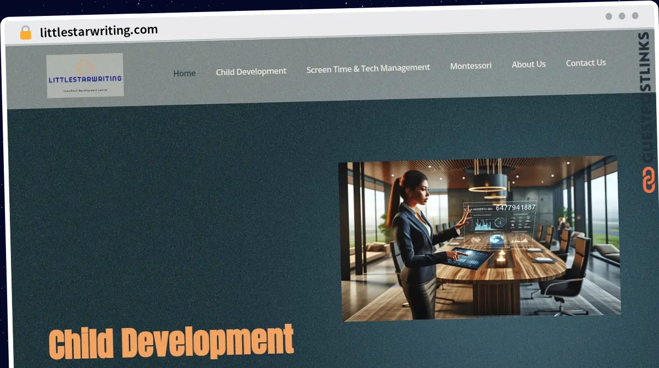Click the littlestarwriting.com address text

[x=99, y=31]
